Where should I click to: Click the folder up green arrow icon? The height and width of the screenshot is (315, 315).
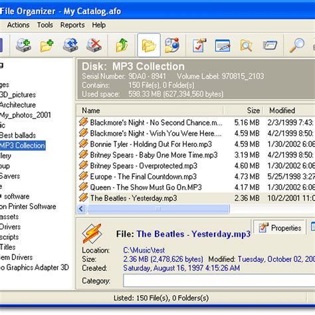click(x=122, y=45)
